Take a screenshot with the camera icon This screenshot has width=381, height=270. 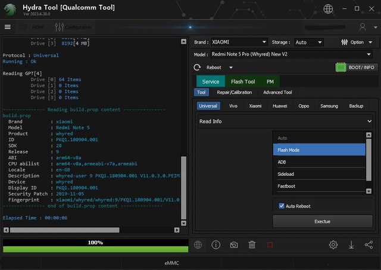(x=234, y=245)
